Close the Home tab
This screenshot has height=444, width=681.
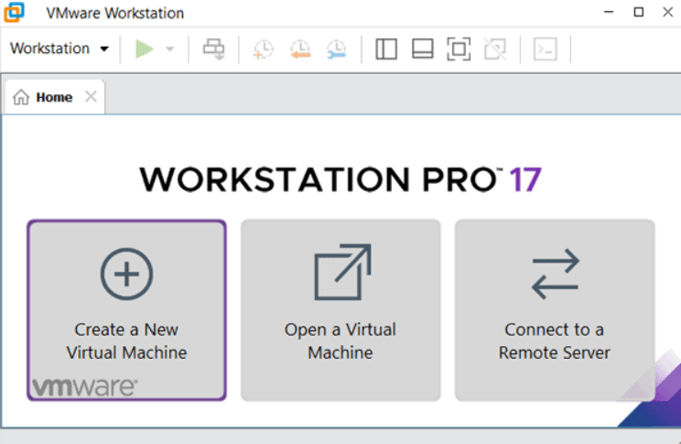(x=91, y=96)
